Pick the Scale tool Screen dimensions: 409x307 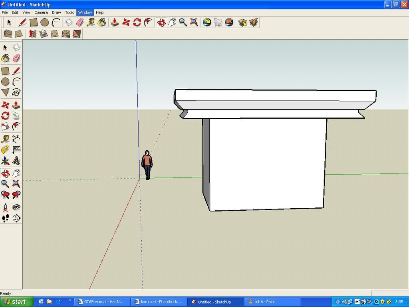(x=5, y=126)
